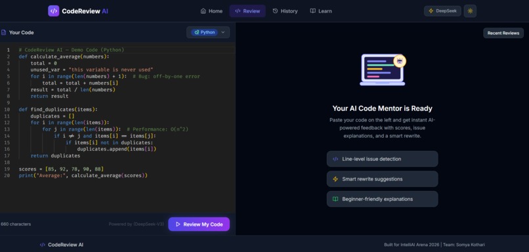Click the clock icon next to History
Viewport: 529px width, 252px height.
pos(275,11)
